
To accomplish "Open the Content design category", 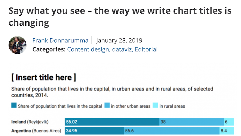I will click(x=88, y=49).
